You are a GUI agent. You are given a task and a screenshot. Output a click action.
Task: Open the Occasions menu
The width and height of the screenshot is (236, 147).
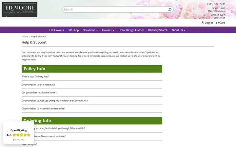pyautogui.click(x=89, y=30)
